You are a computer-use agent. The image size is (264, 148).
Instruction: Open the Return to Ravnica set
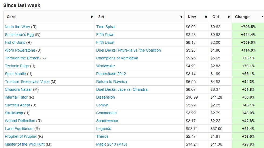(x=112, y=82)
